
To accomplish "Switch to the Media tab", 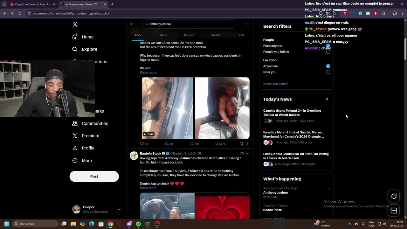I will tap(216, 35).
